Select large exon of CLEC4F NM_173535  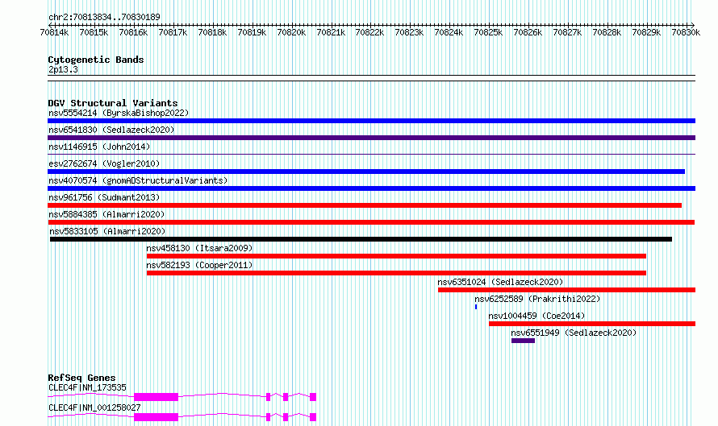click(x=157, y=397)
